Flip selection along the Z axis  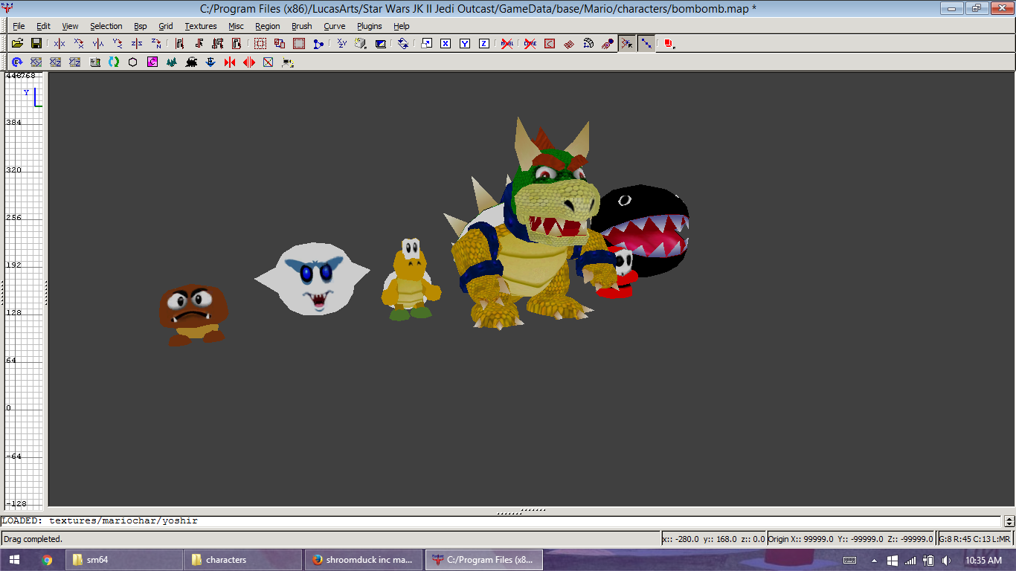coord(137,44)
